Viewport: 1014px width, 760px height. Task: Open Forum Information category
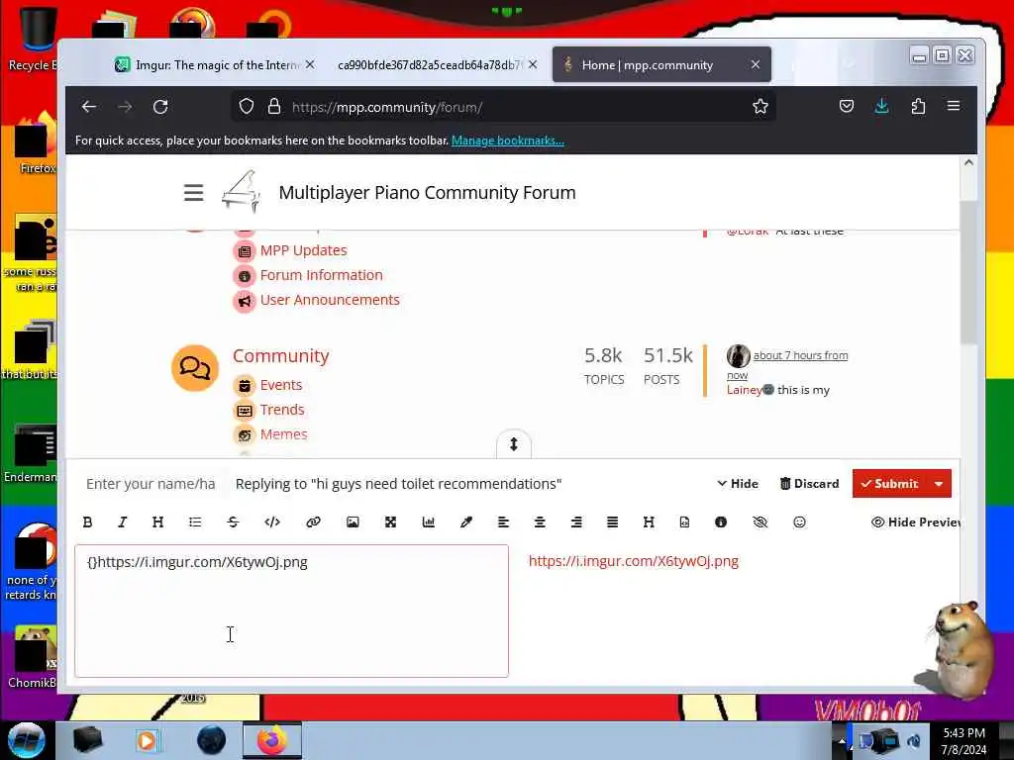point(322,275)
